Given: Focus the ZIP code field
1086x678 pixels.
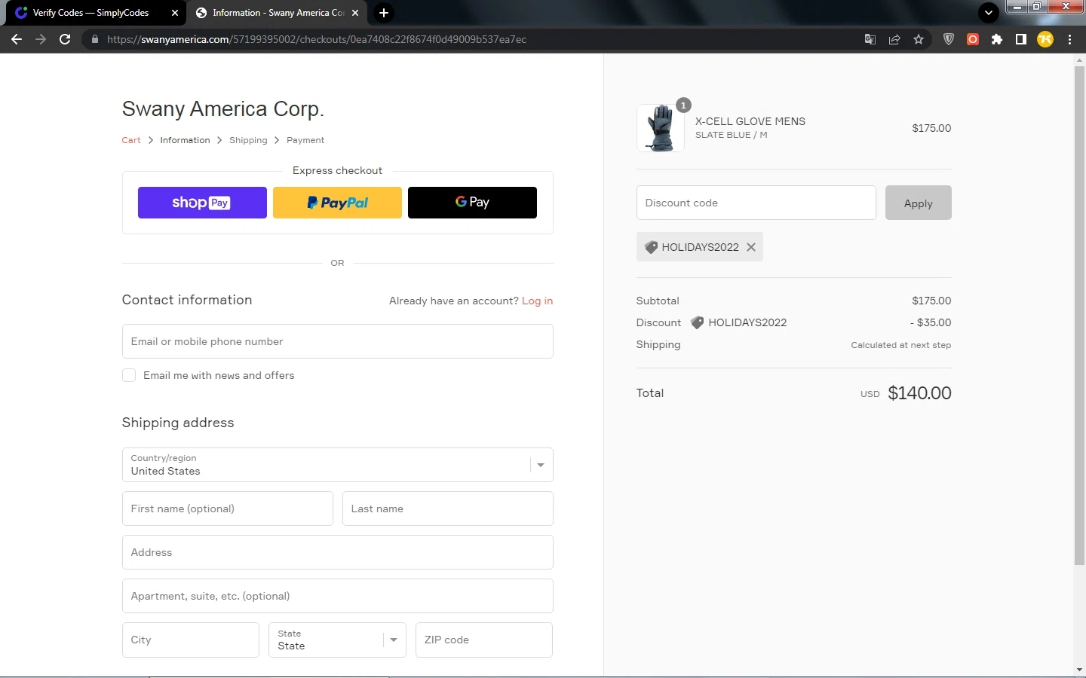Looking at the screenshot, I should (x=483, y=640).
